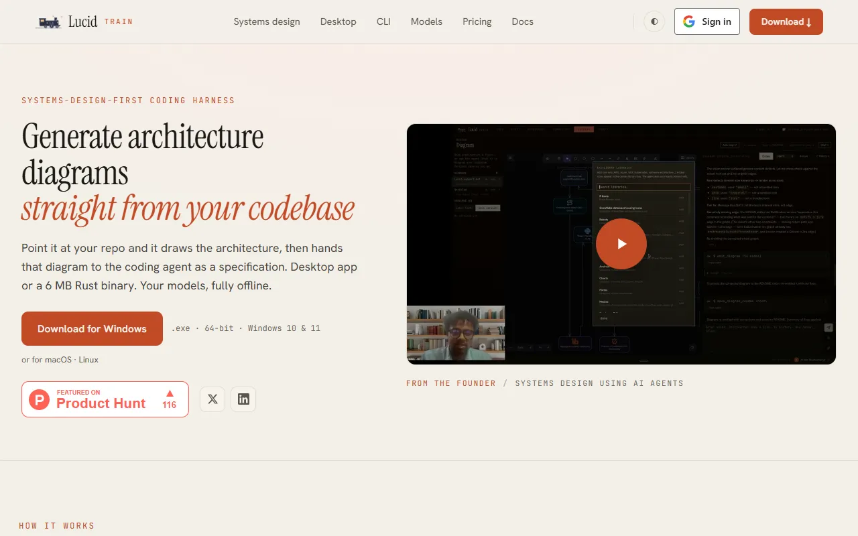Viewport: 858px width, 536px height.
Task: Click the Lucid brand name text
Action: [83, 21]
